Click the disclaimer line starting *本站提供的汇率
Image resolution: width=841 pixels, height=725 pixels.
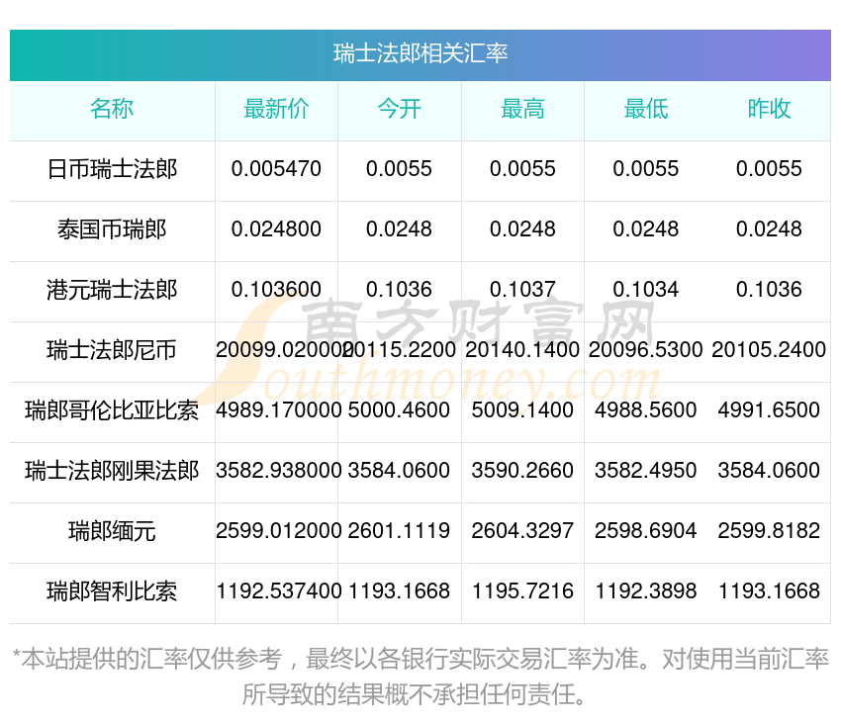click(420, 659)
